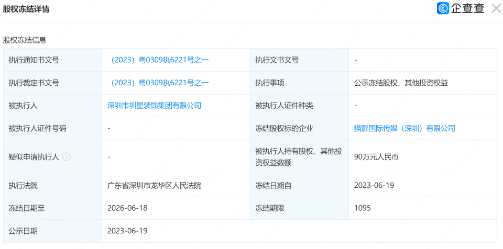Click the 疑似申请执行人 label text
The image size is (503, 249).
tap(34, 157)
